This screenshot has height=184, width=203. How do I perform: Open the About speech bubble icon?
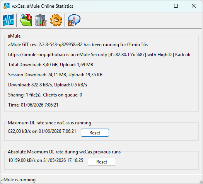(74, 20)
